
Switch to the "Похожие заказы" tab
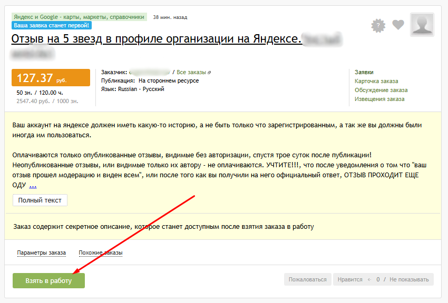100,252
